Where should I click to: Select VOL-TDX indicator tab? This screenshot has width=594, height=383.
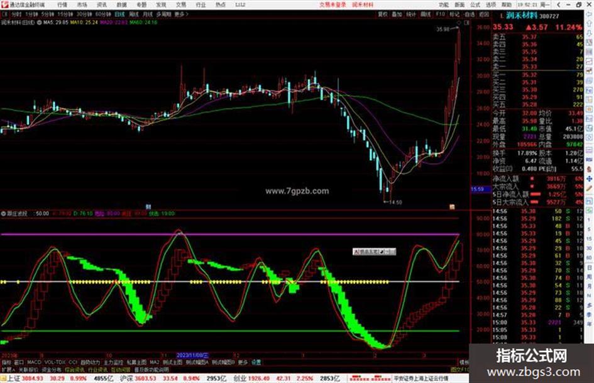pos(55,362)
